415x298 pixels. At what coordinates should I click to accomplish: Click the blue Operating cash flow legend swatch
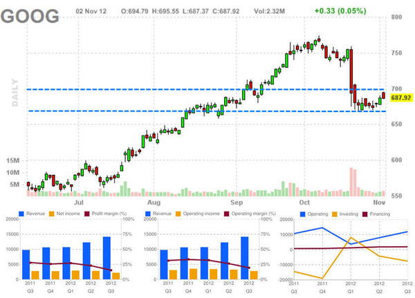pyautogui.click(x=303, y=214)
